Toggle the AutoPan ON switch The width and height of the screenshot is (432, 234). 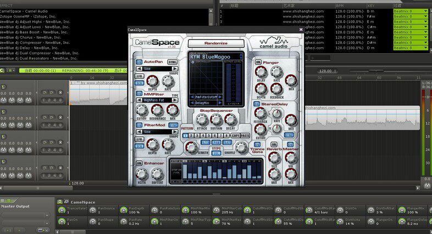(x=139, y=62)
